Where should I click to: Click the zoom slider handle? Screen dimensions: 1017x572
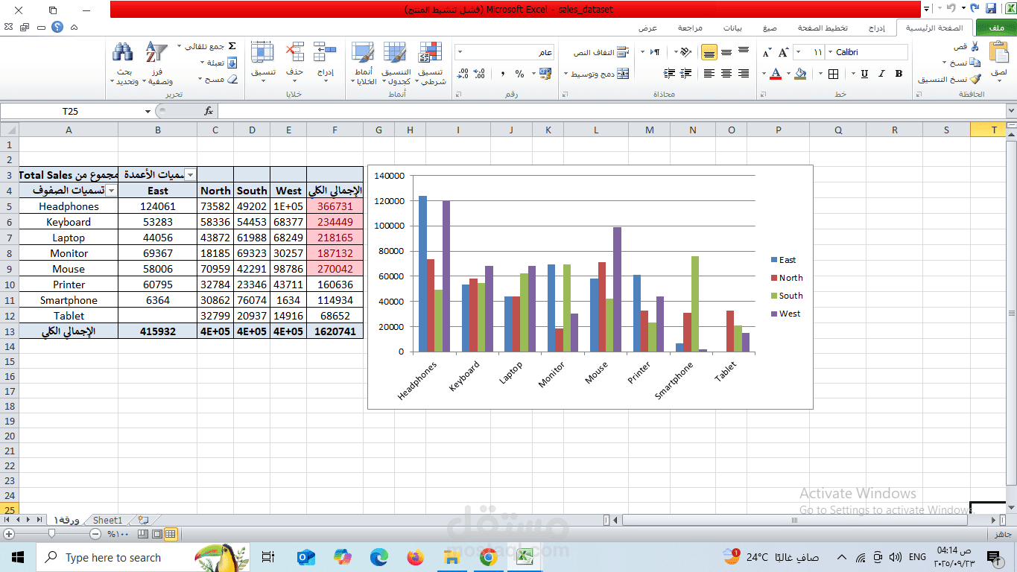click(51, 533)
